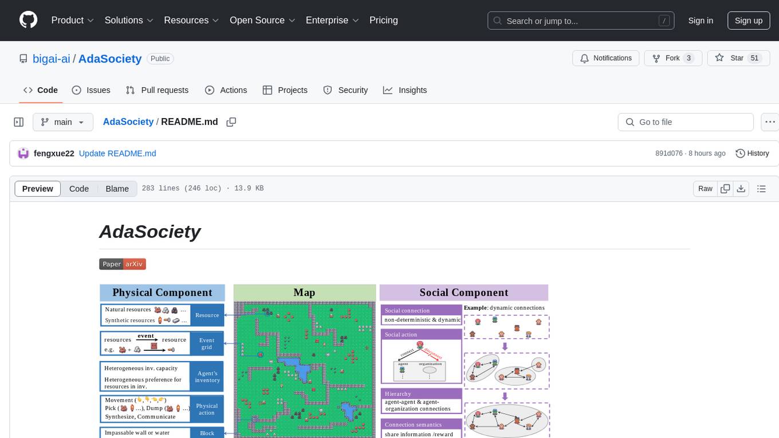Viewport: 779px width, 438px height.
Task: Select the Preview view
Action: [x=38, y=189]
